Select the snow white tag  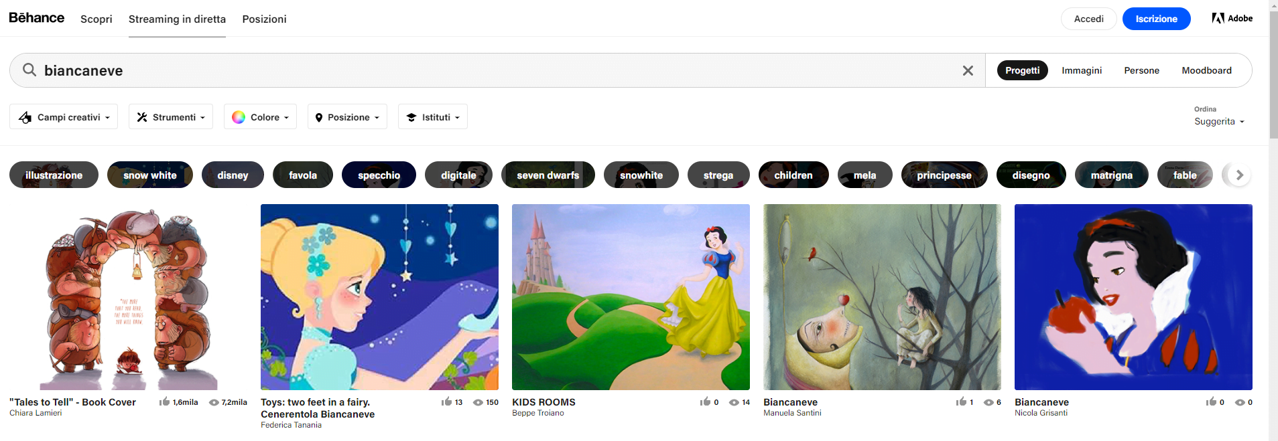click(150, 175)
